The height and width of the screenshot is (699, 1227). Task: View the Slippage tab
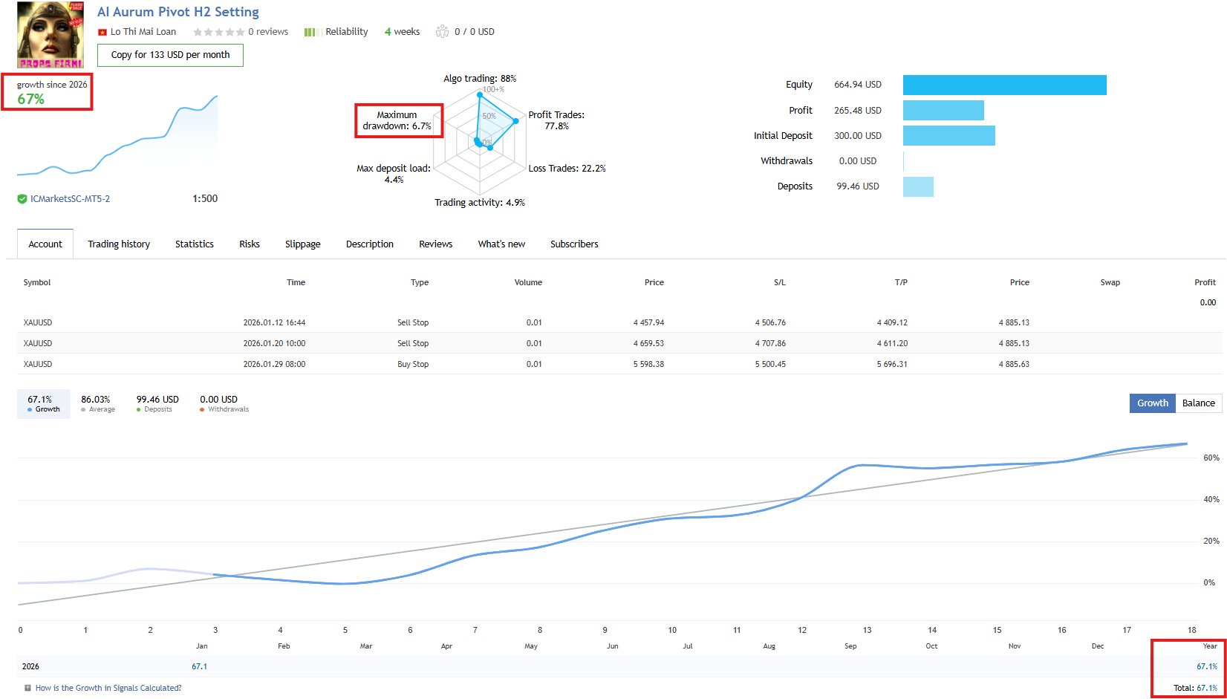[303, 244]
